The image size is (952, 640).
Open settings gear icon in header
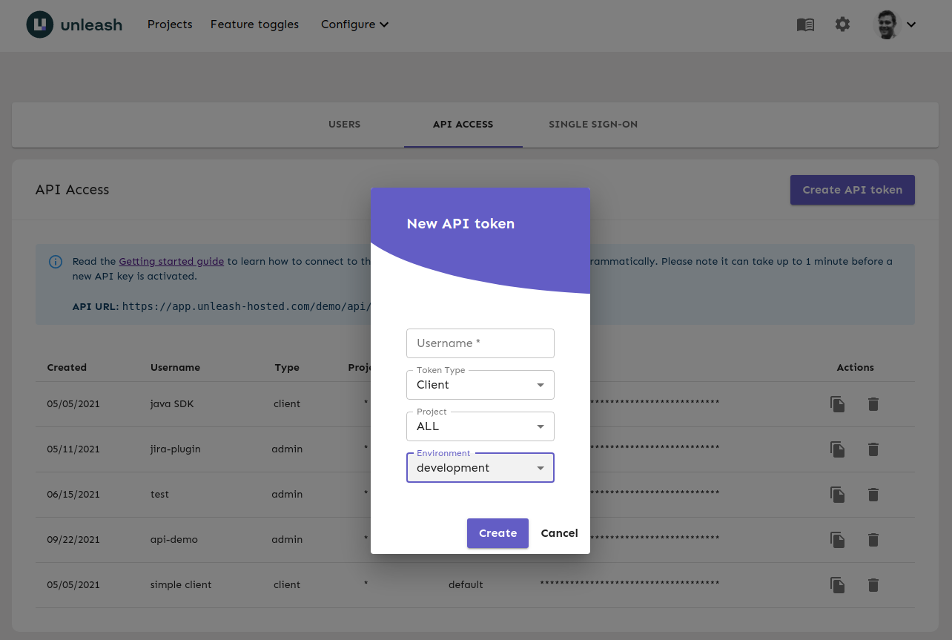(x=842, y=24)
